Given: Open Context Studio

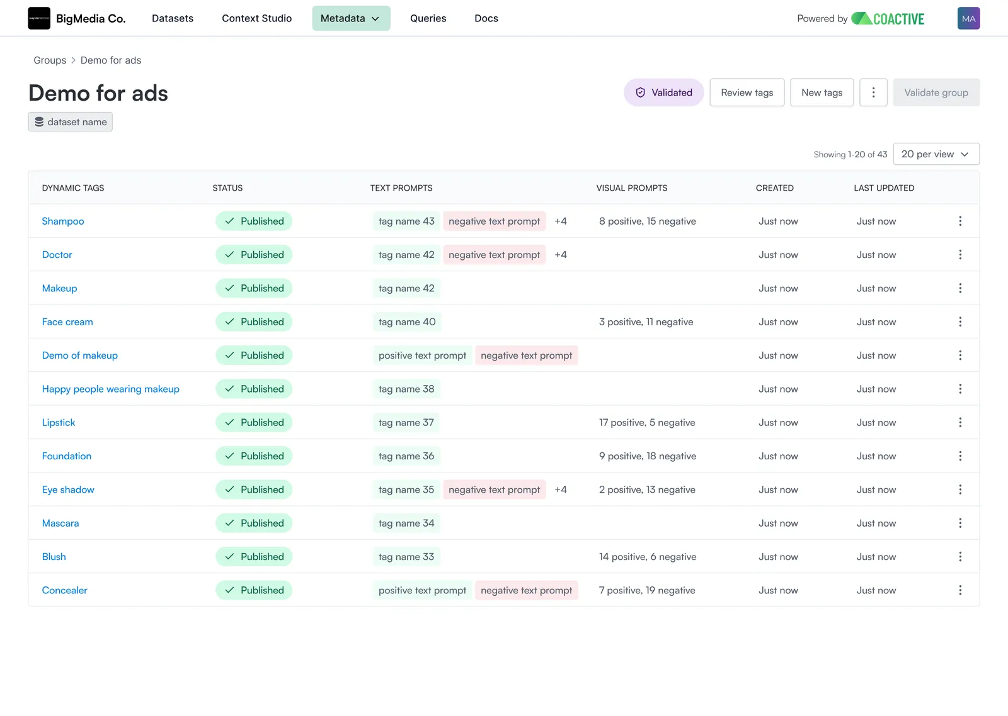Looking at the screenshot, I should pyautogui.click(x=256, y=18).
